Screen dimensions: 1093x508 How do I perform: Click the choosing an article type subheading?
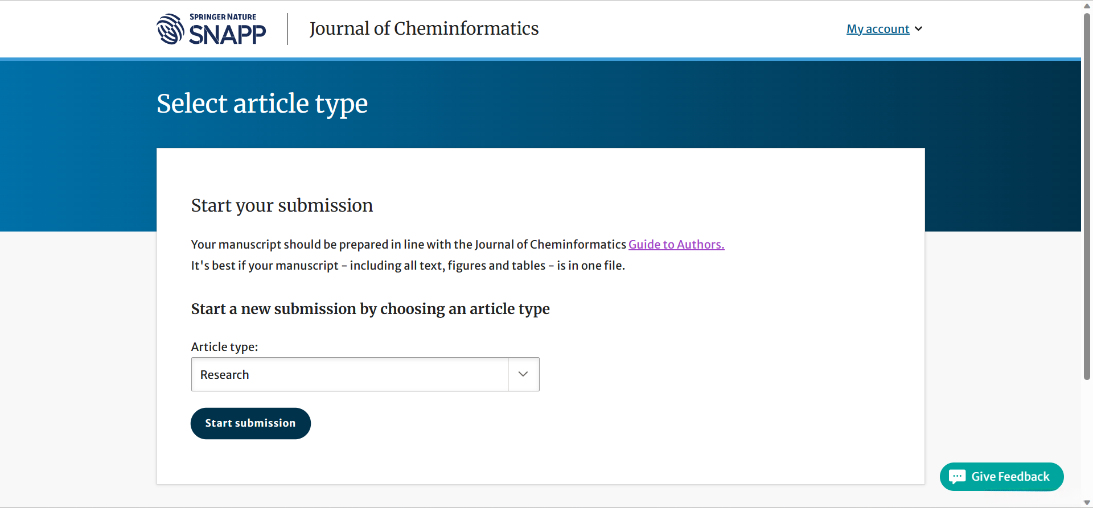pyautogui.click(x=370, y=309)
